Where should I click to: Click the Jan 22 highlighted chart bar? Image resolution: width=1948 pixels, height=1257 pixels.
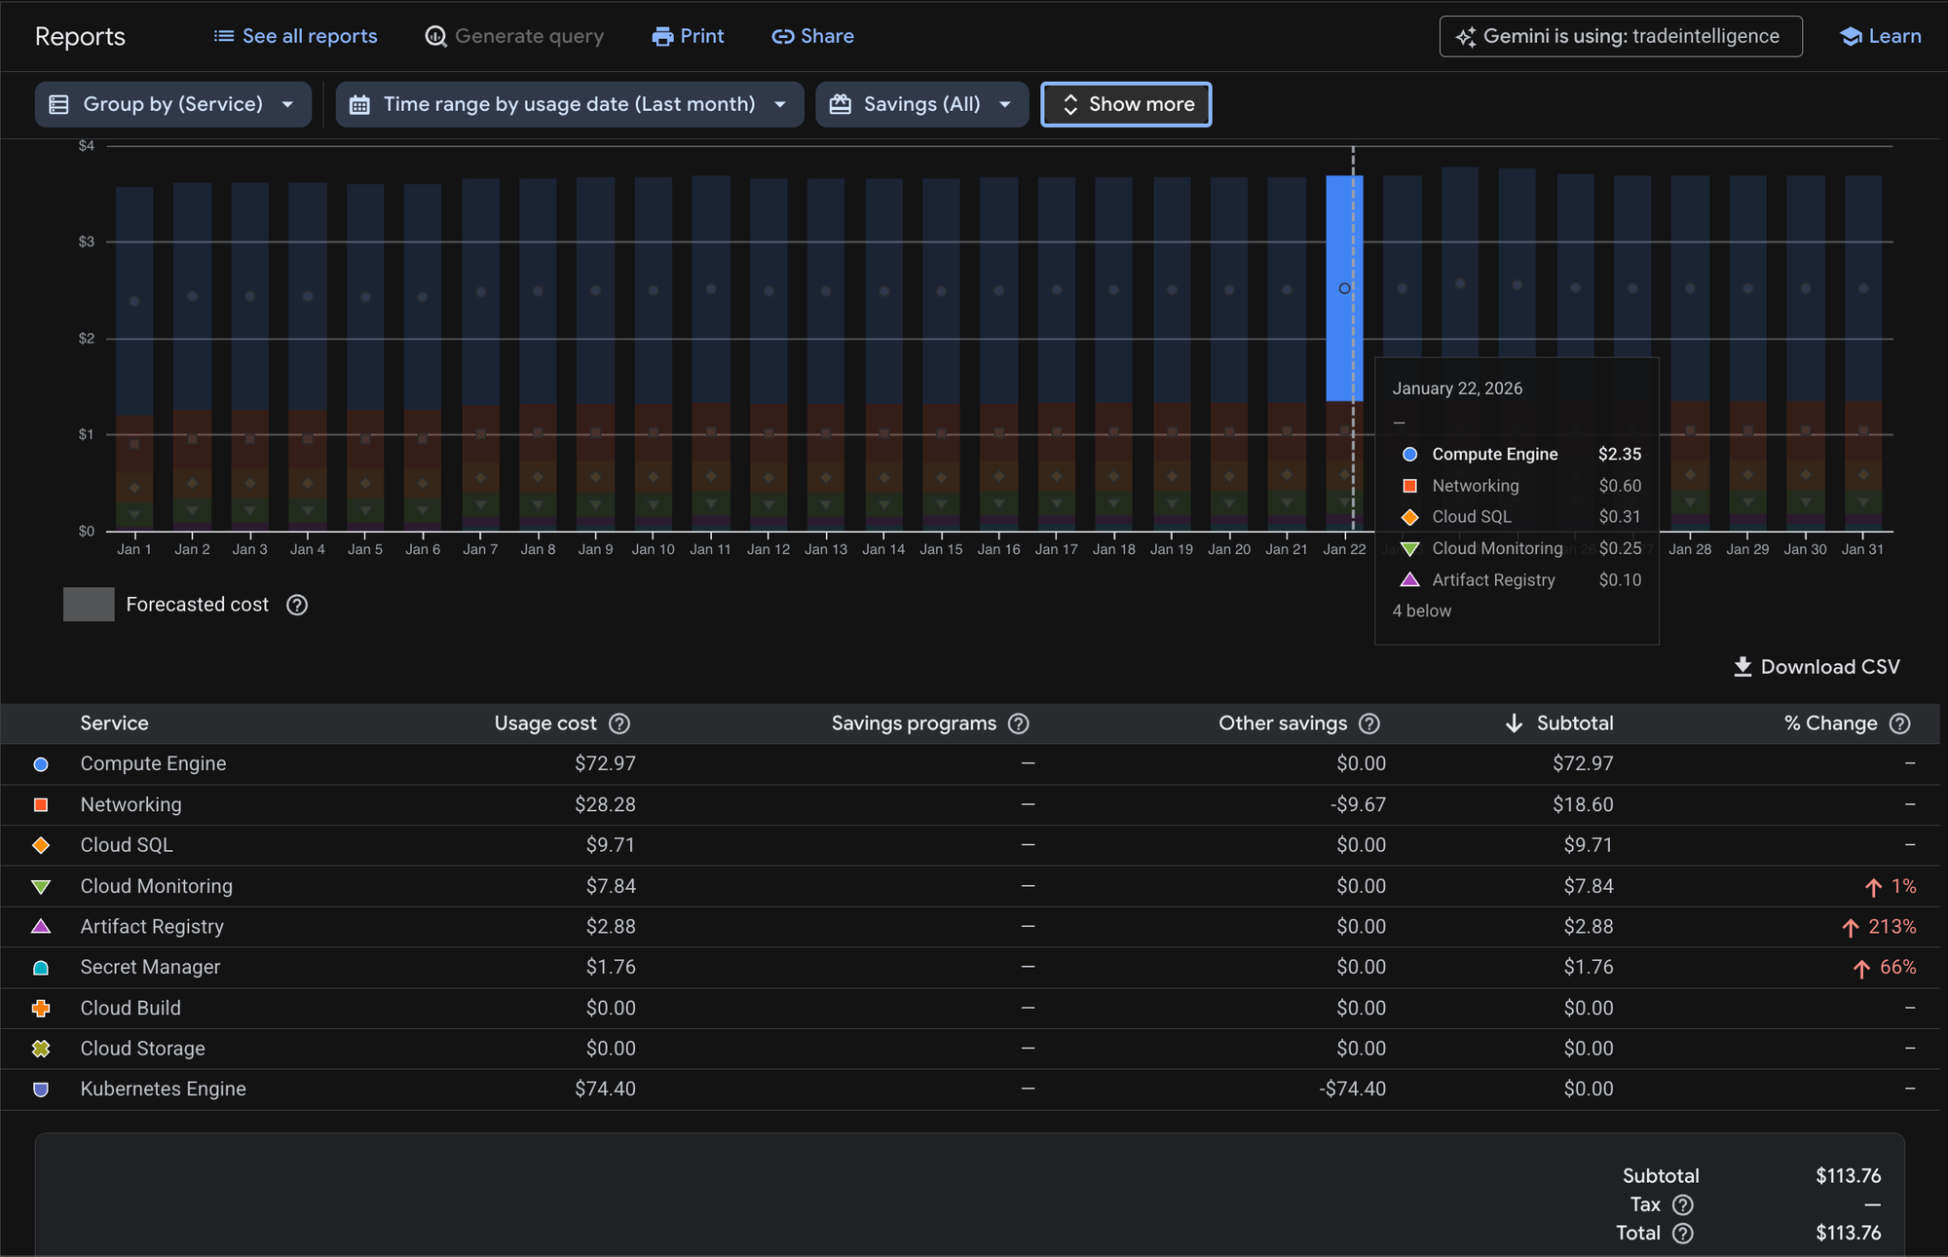point(1344,288)
